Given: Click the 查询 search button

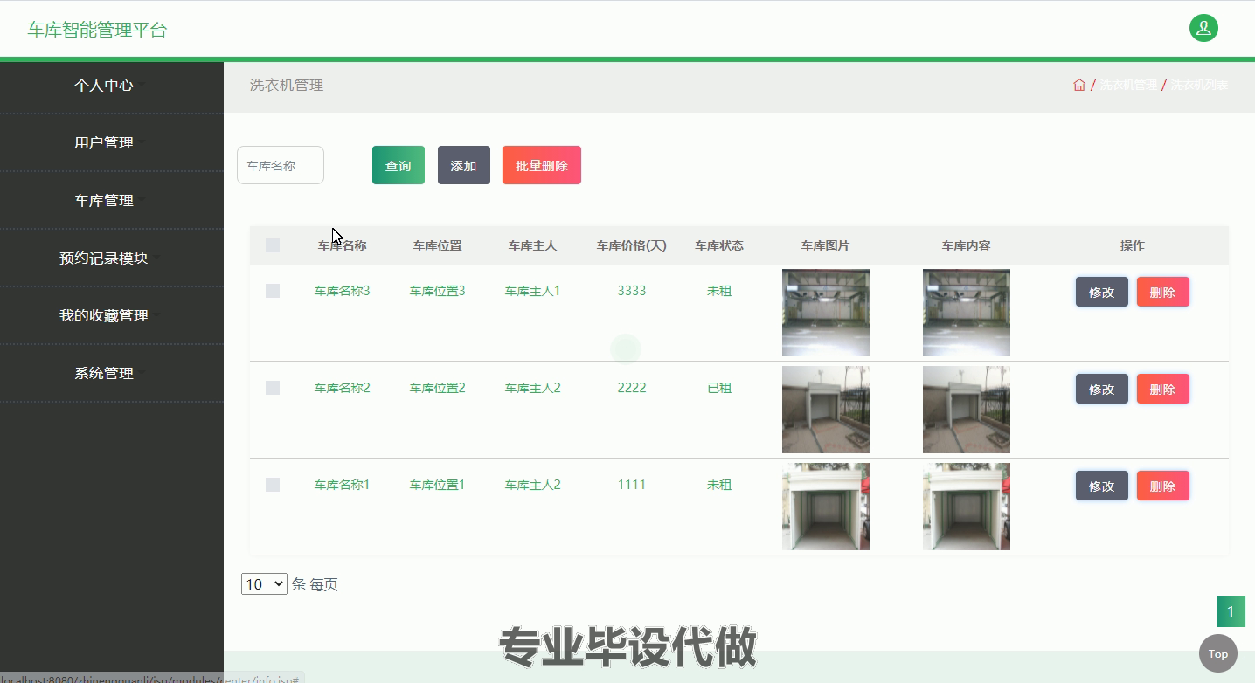Looking at the screenshot, I should pyautogui.click(x=399, y=165).
